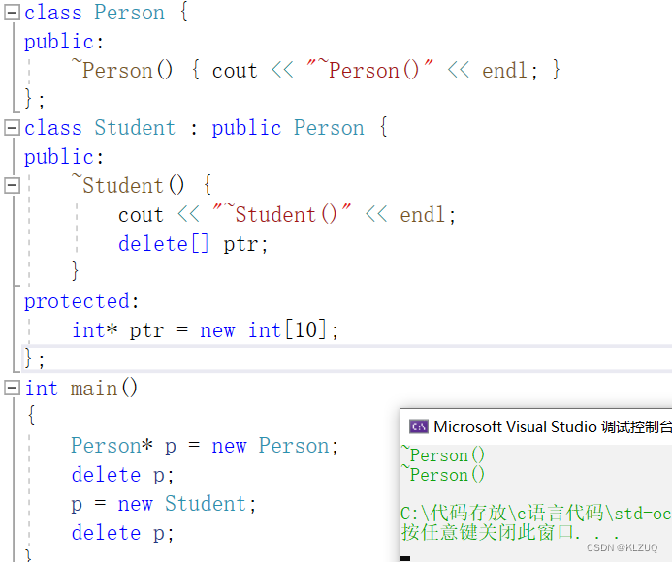This screenshot has height=562, width=672.
Task: Click the 'int main()' function header
Action: pyautogui.click(x=81, y=389)
